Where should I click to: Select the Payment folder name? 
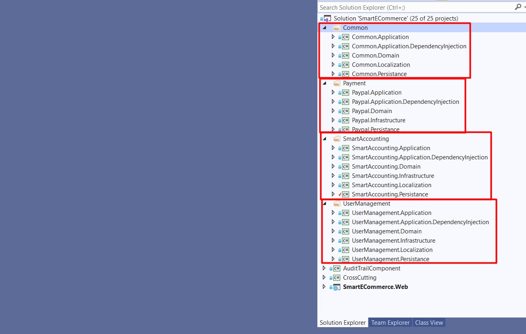(x=354, y=83)
